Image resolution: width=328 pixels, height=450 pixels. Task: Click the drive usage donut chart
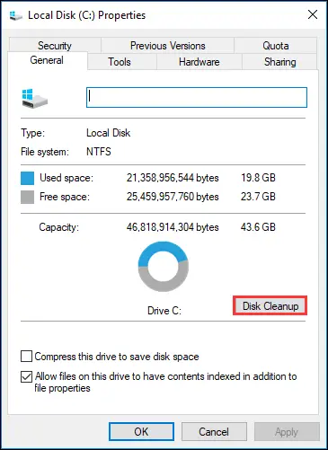pos(164,267)
